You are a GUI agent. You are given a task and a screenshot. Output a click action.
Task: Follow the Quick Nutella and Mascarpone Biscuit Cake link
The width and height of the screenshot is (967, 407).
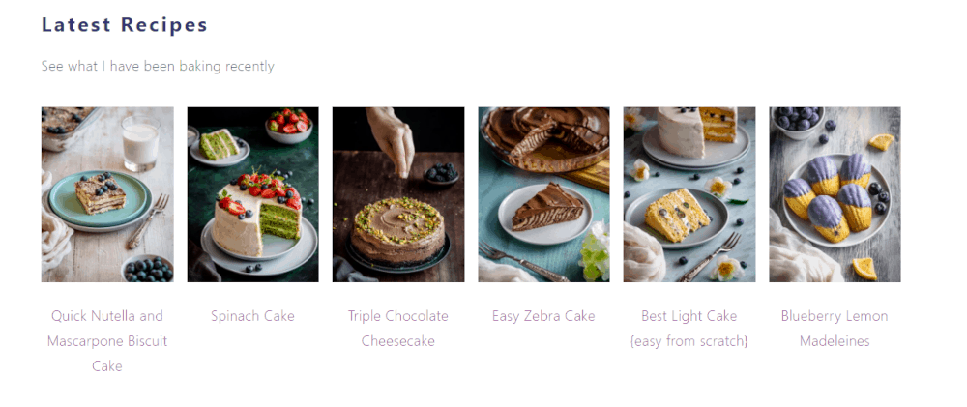tap(107, 341)
